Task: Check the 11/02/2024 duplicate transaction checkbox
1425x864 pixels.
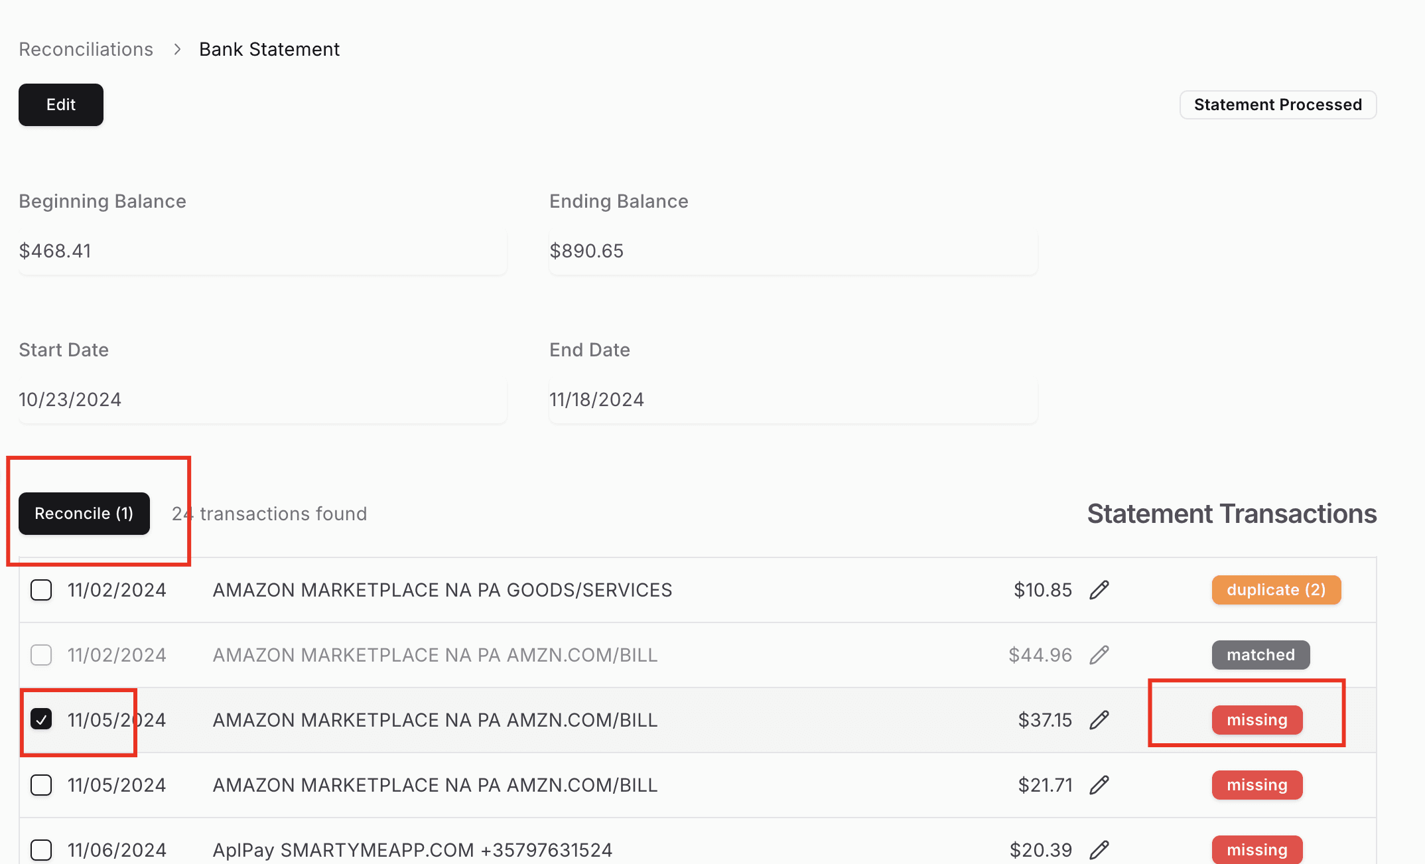Action: 40,589
